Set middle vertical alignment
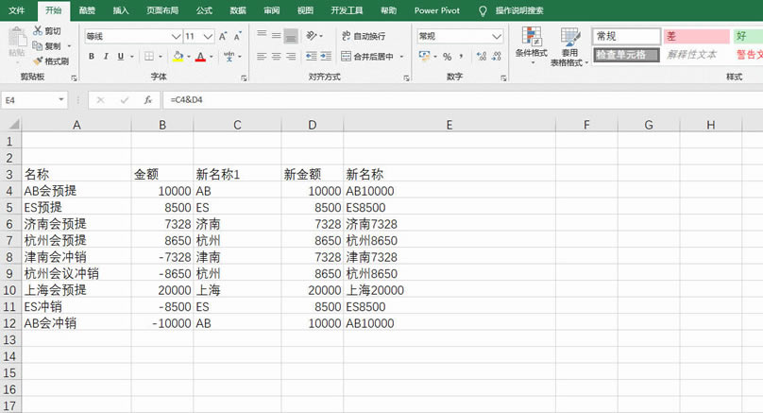 coord(277,35)
